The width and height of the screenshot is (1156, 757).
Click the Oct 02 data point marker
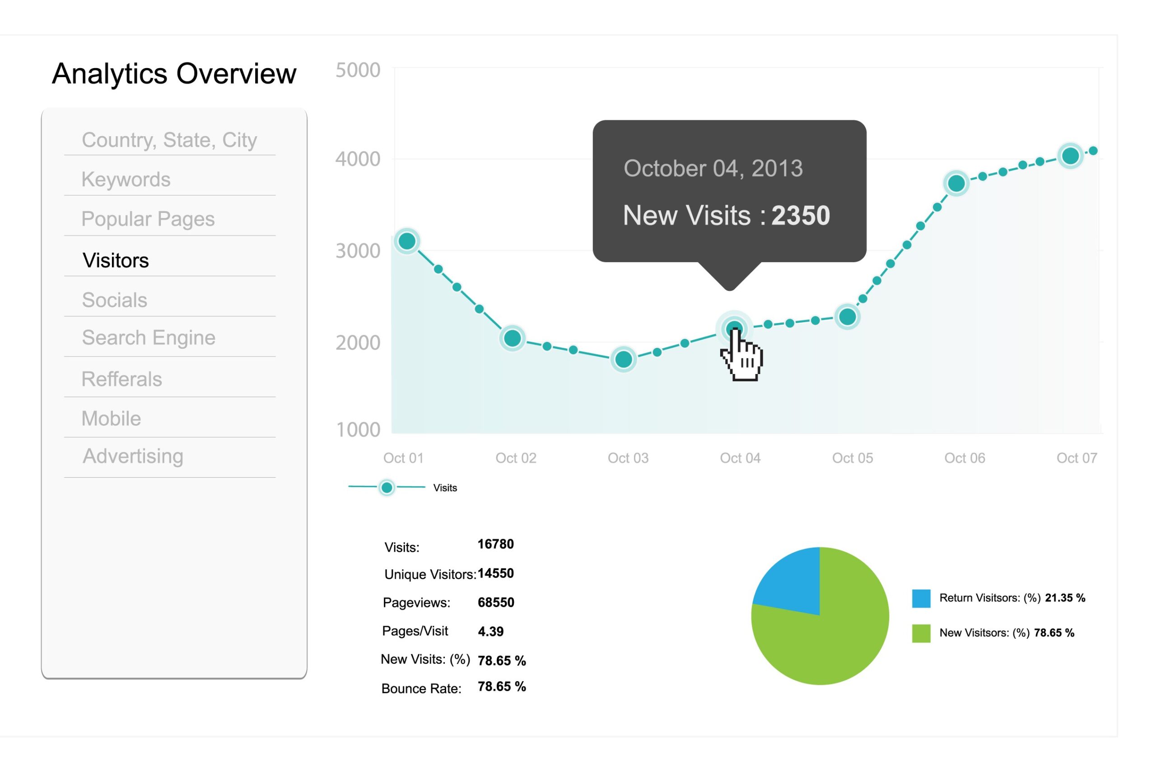pos(513,338)
